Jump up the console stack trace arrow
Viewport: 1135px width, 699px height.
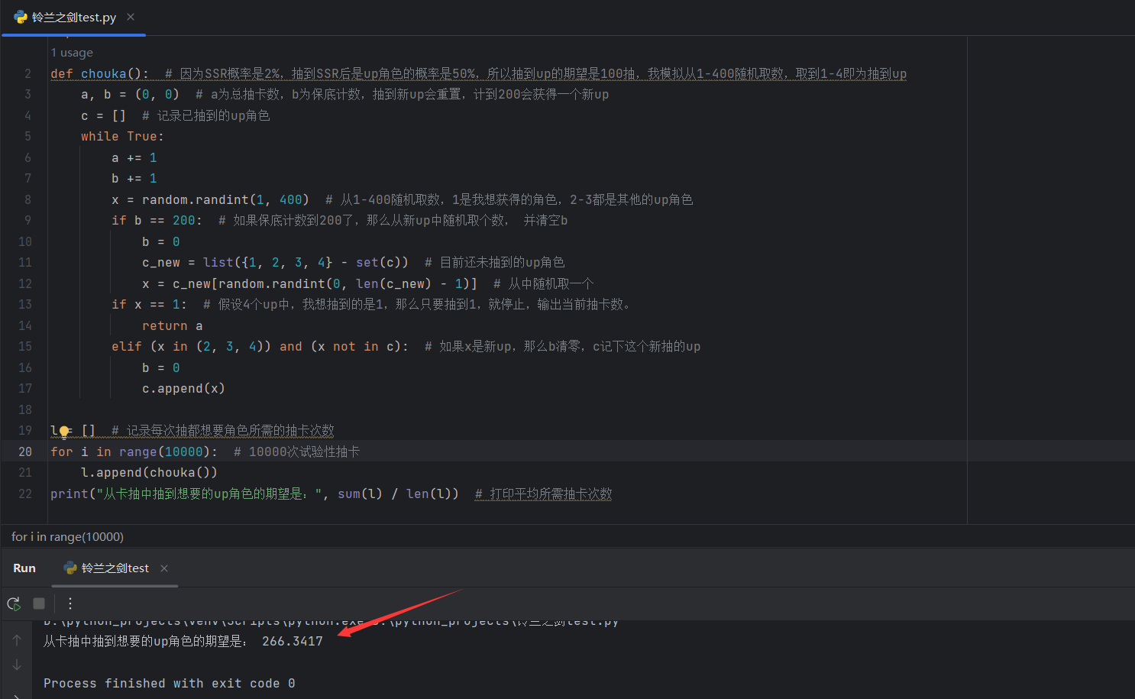pyautogui.click(x=17, y=640)
